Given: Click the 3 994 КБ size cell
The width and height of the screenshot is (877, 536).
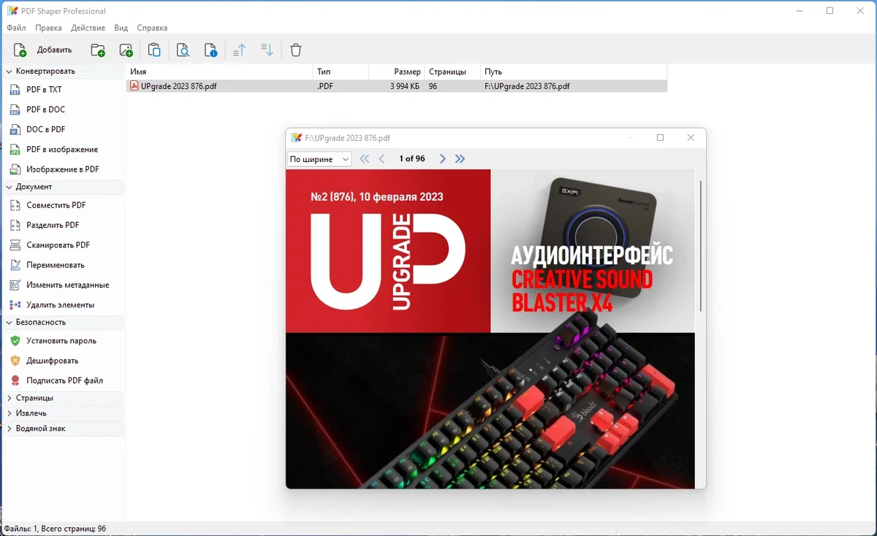Looking at the screenshot, I should tap(405, 86).
